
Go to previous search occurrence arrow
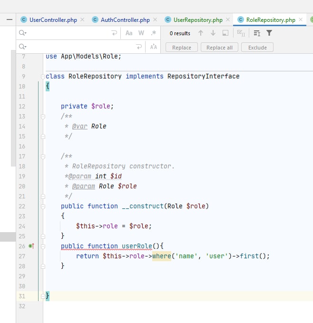(201, 33)
